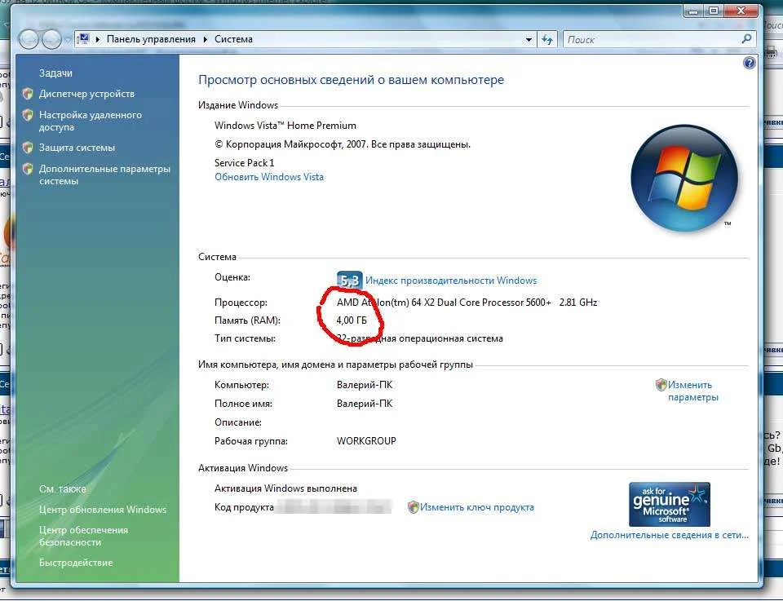Close the System window
Image resolution: width=783 pixels, height=601 pixels.
coord(741,11)
